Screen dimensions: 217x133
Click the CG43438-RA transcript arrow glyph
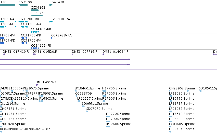(51, 22)
